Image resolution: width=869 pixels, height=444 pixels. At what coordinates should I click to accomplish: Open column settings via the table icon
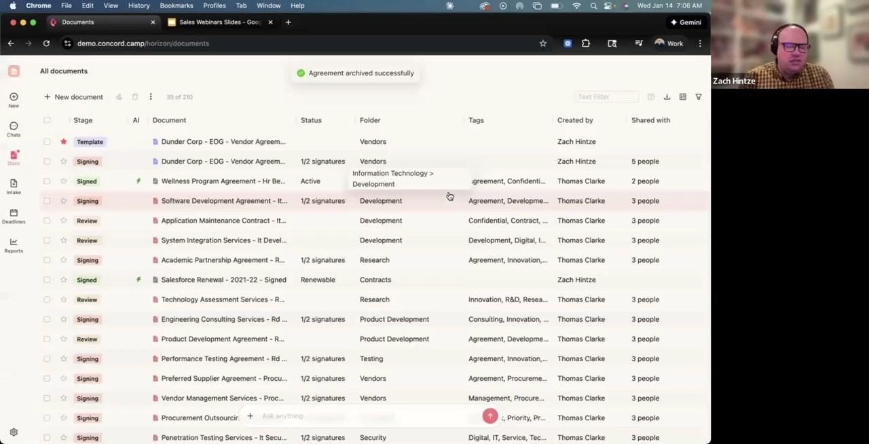[x=682, y=96]
